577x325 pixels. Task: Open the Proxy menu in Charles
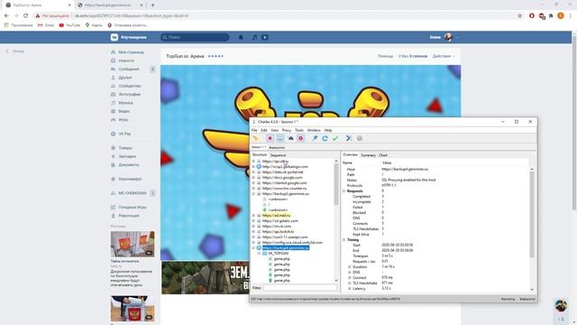pyautogui.click(x=287, y=130)
